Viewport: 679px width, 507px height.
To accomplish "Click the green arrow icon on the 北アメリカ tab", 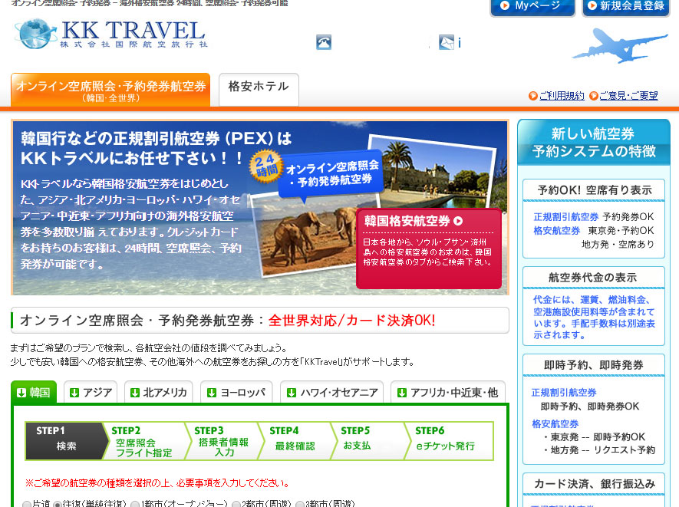I will pyautogui.click(x=135, y=393).
